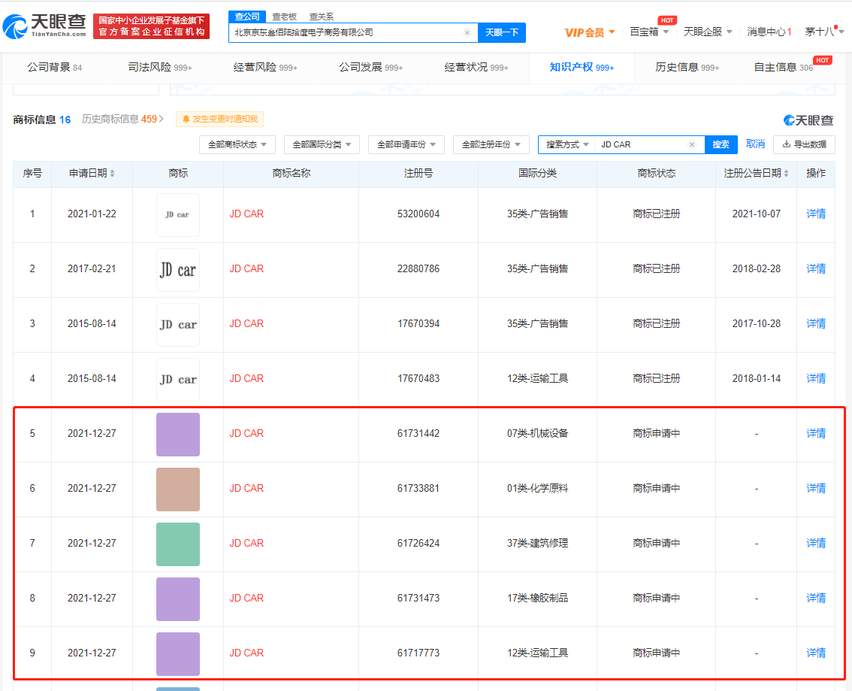Open 消息中心 notifications
852x691 pixels.
pos(769,32)
